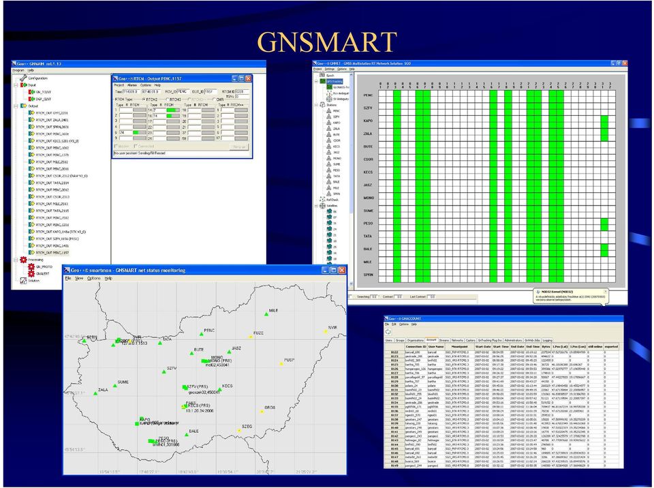Switch to the Organisations tab
Screen dimensions: 654x488
click(415, 340)
